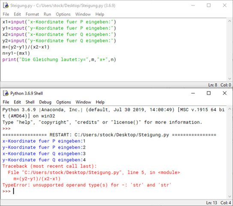Open Run menu in editor window
The height and width of the screenshot is (206, 233).
pos(48,14)
